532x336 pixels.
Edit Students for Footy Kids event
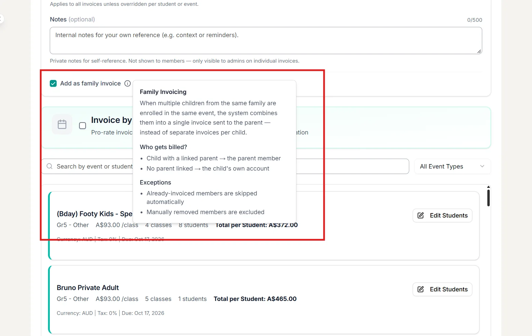tap(442, 215)
